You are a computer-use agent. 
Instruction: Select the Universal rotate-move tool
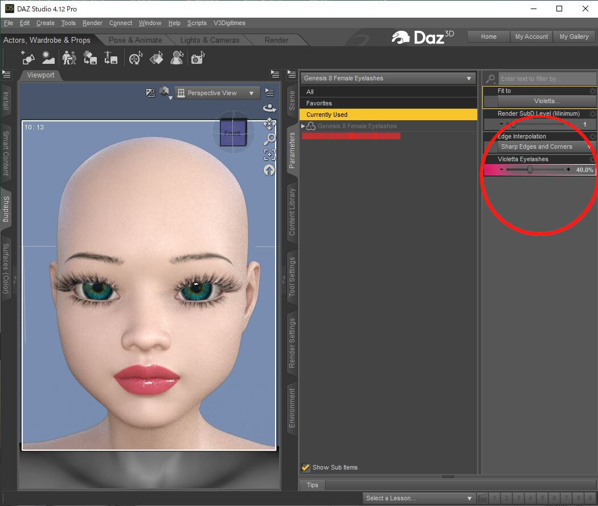coord(136,58)
